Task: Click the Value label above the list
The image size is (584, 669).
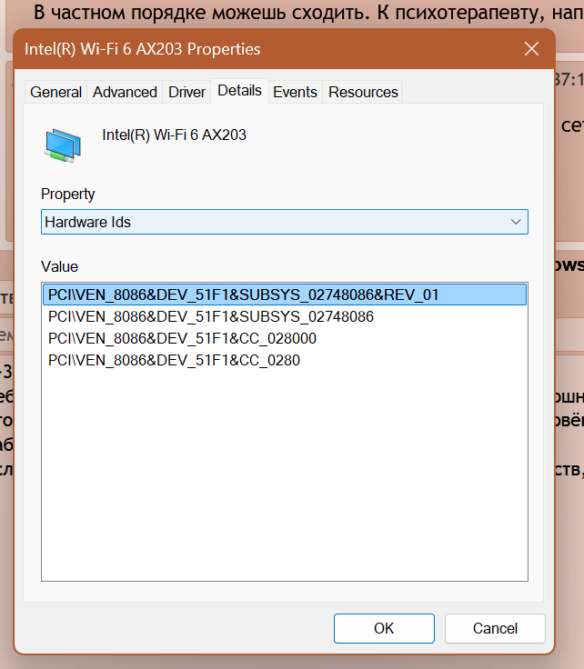Action: point(59,266)
